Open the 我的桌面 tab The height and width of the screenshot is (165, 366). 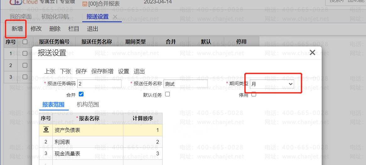point(20,17)
